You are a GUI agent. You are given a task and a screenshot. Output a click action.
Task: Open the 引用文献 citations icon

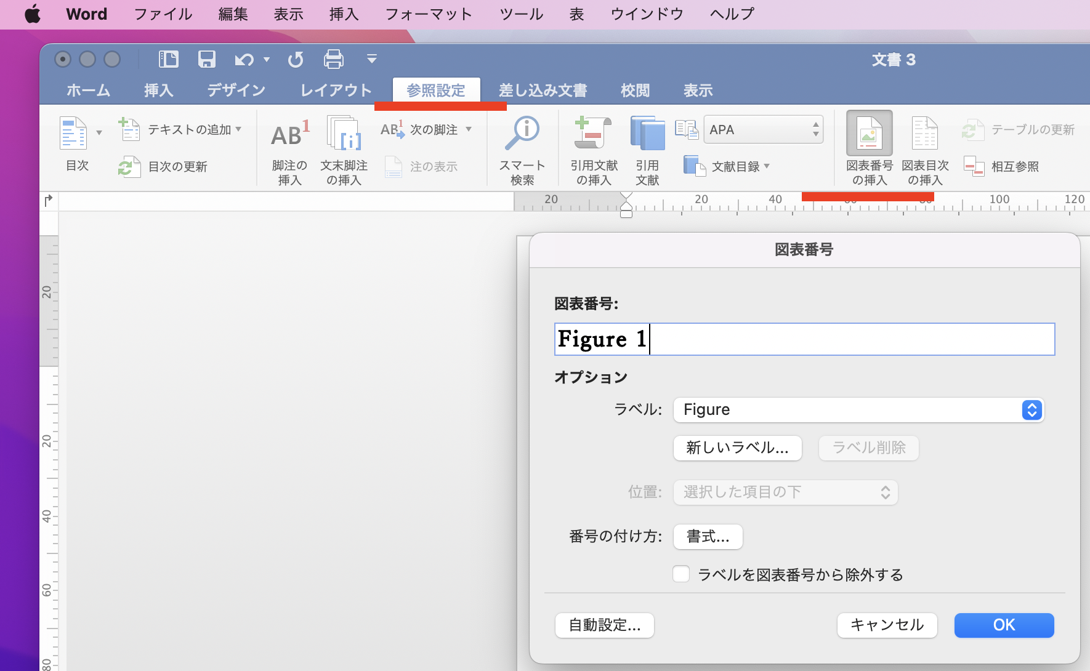point(647,133)
